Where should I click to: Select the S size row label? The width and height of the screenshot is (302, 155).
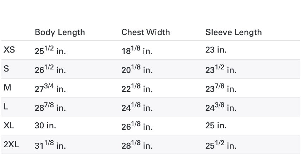[6, 69]
